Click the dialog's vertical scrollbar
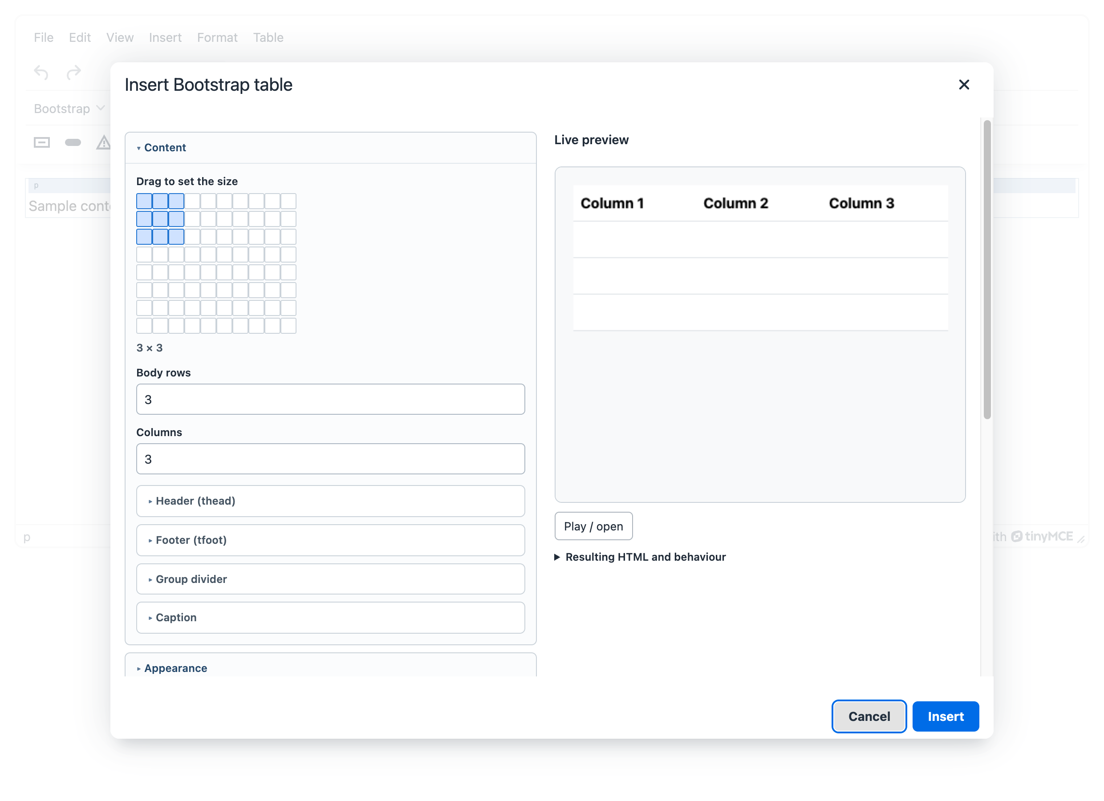This screenshot has width=1104, height=801. tap(986, 270)
